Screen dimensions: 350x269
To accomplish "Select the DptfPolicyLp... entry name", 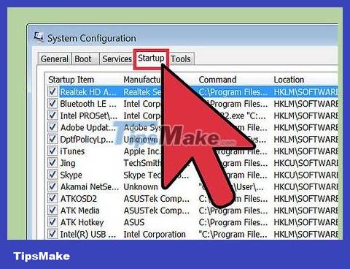I will [87, 140].
